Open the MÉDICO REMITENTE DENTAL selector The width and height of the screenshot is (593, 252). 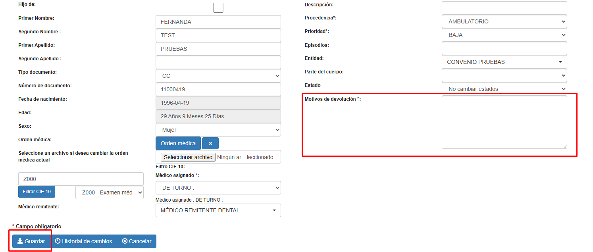point(218,210)
